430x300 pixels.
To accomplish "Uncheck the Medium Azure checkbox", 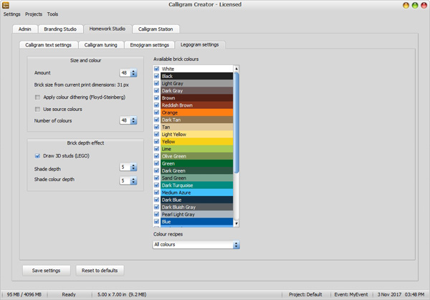I will 156,193.
